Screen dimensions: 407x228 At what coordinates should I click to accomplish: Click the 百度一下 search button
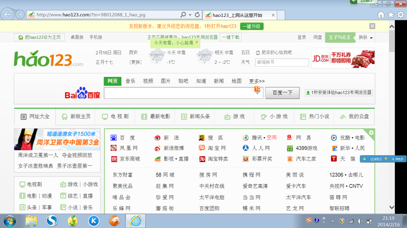[283, 93]
